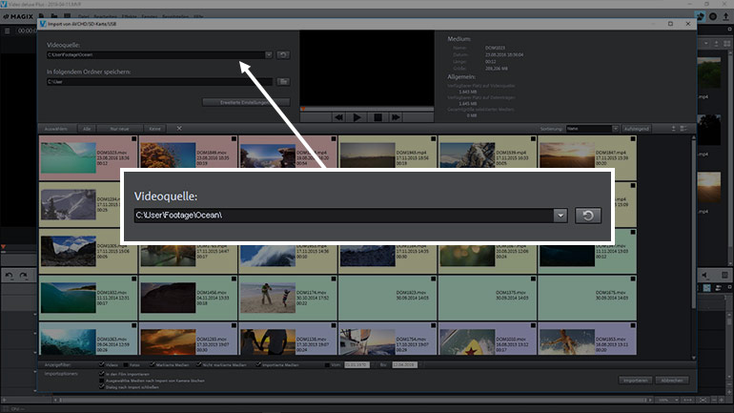The height and width of the screenshot is (413, 734).
Task: Tick the checkbox on clip DOM1539.mp4
Action: click(533, 139)
